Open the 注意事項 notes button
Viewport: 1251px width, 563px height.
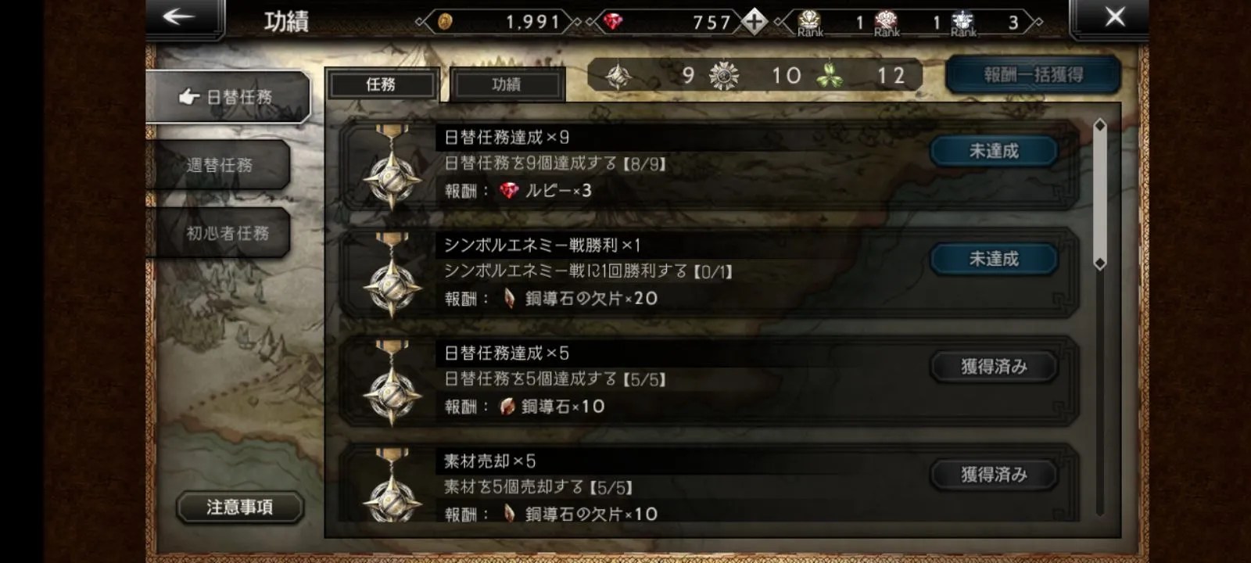click(239, 507)
